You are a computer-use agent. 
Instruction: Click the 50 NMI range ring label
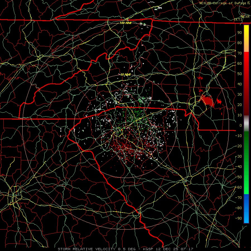pos(126,74)
